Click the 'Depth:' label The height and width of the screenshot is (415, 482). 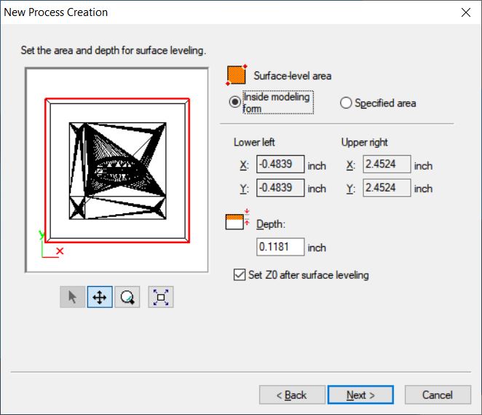271,224
